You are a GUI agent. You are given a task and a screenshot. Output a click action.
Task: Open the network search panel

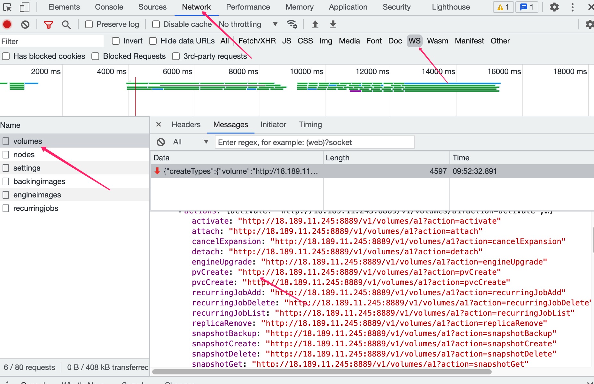[66, 24]
